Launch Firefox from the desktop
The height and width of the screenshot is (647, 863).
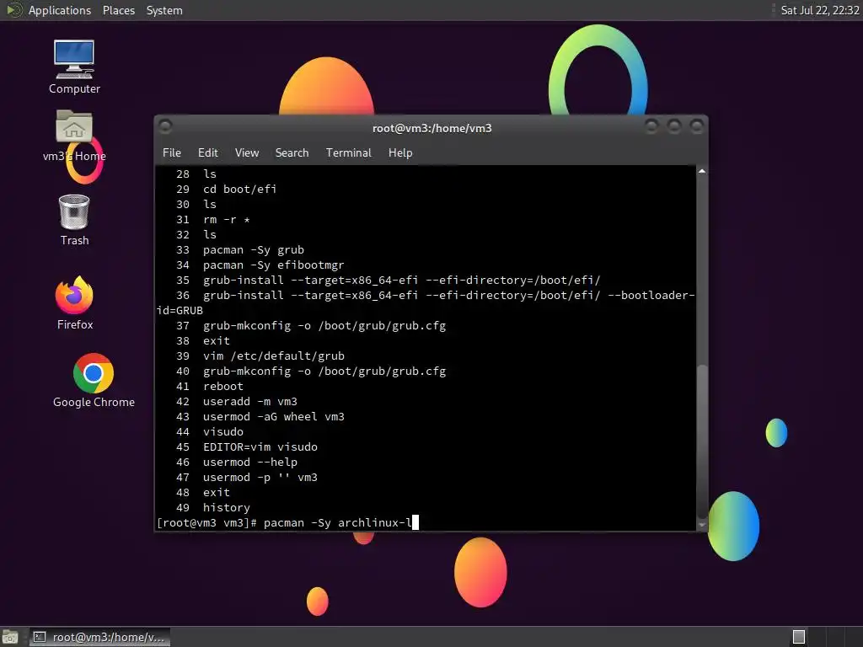coord(74,303)
